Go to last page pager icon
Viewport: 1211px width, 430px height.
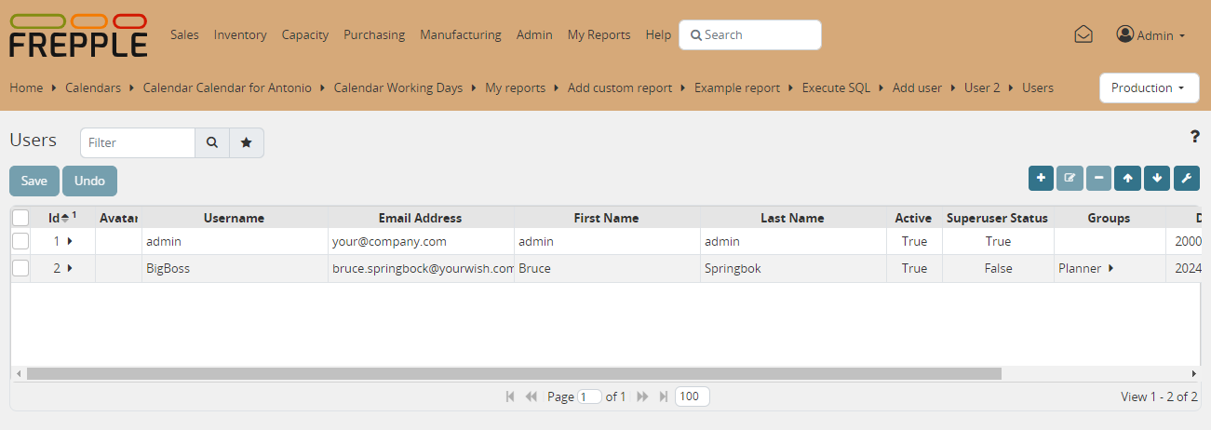664,396
